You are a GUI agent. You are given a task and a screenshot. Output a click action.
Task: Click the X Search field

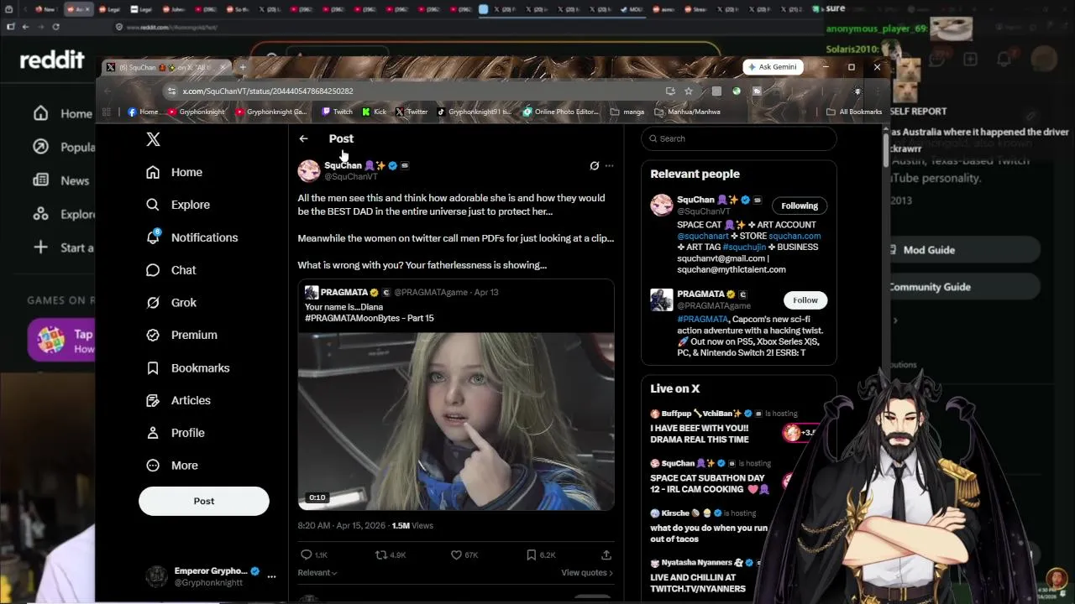pyautogui.click(x=739, y=138)
